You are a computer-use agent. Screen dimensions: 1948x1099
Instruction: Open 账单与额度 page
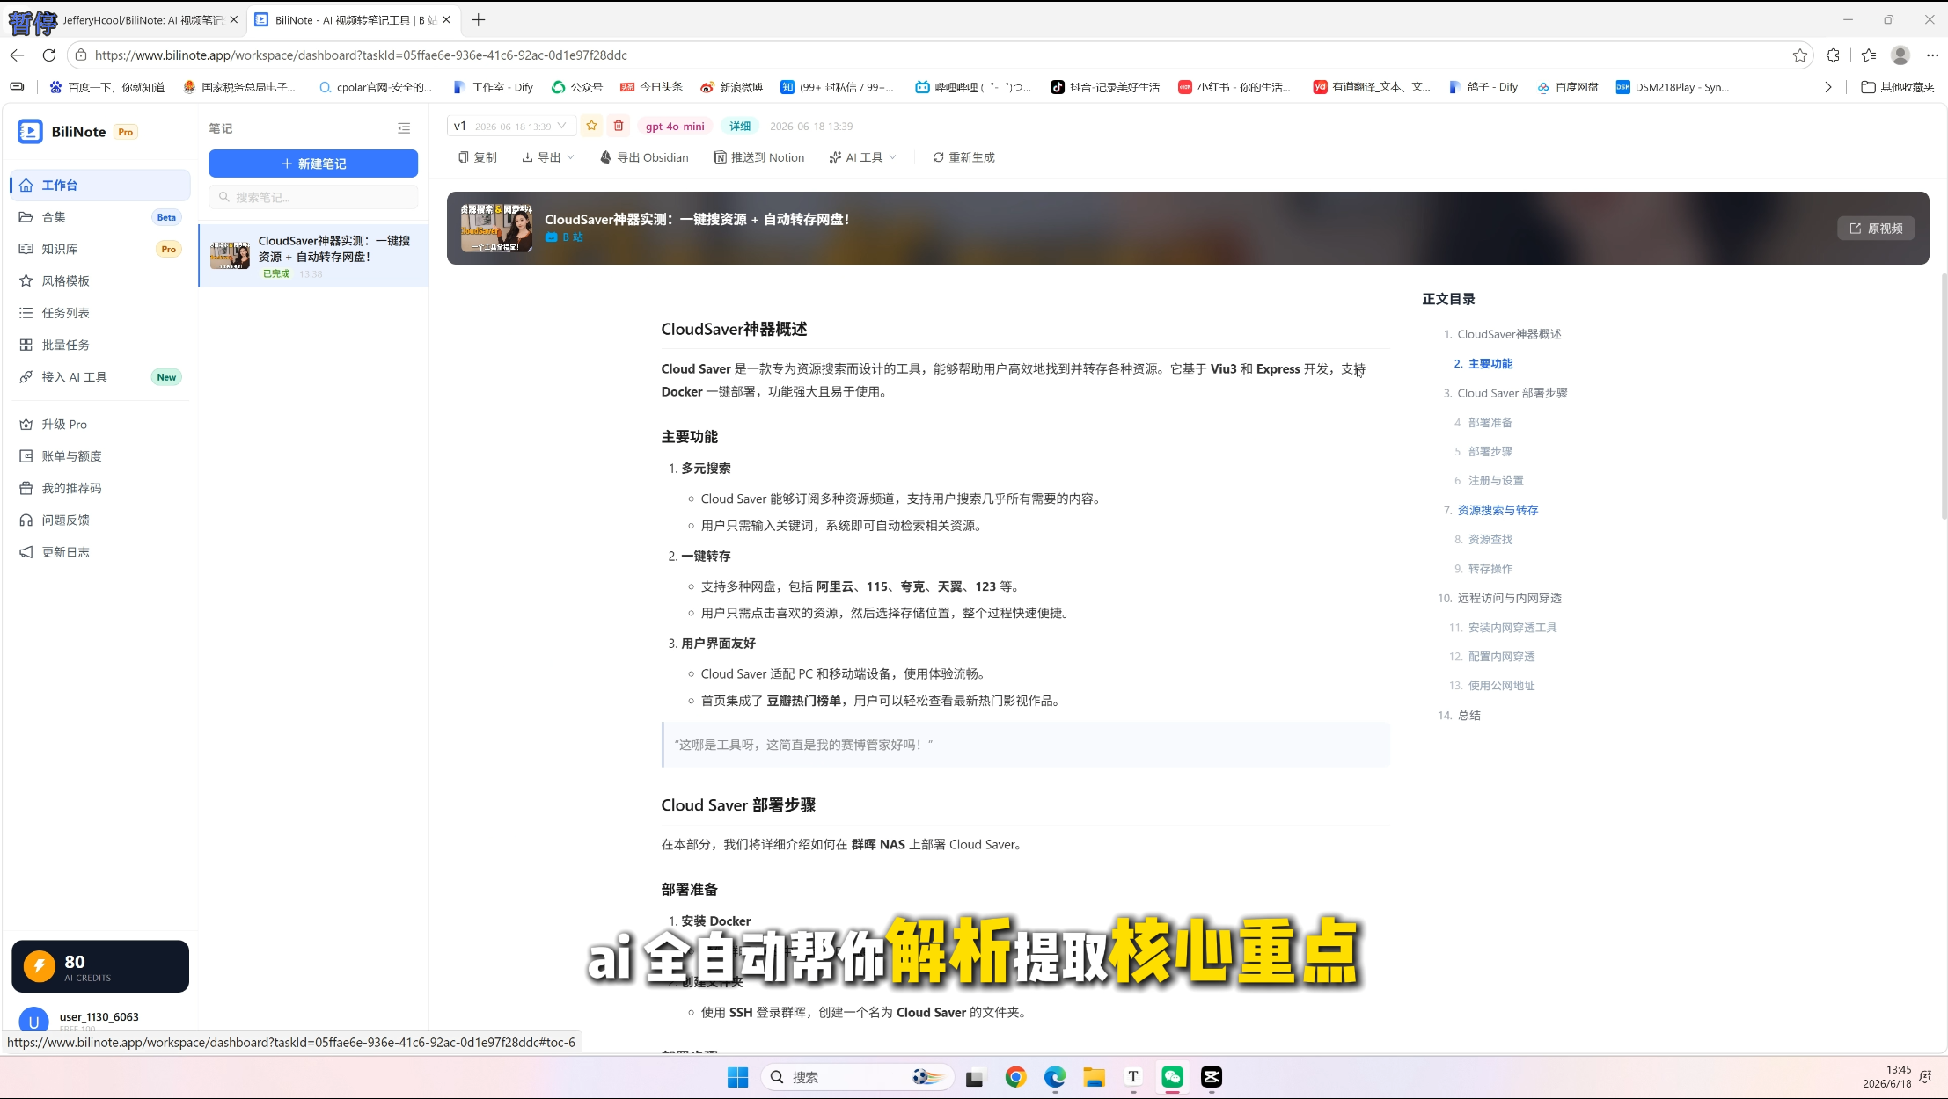(x=100, y=456)
